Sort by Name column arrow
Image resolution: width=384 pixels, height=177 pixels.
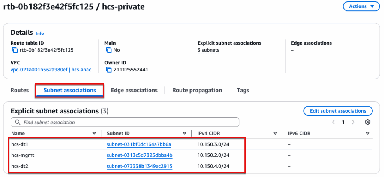coord(94,134)
